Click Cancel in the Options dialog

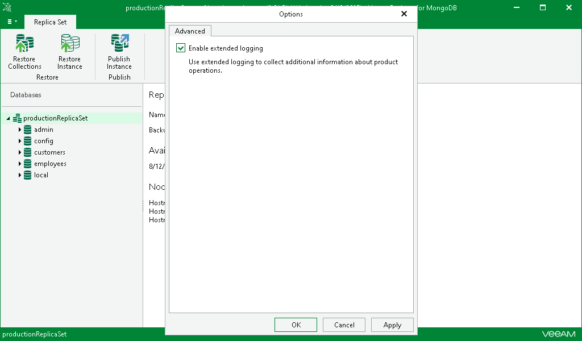coord(344,325)
